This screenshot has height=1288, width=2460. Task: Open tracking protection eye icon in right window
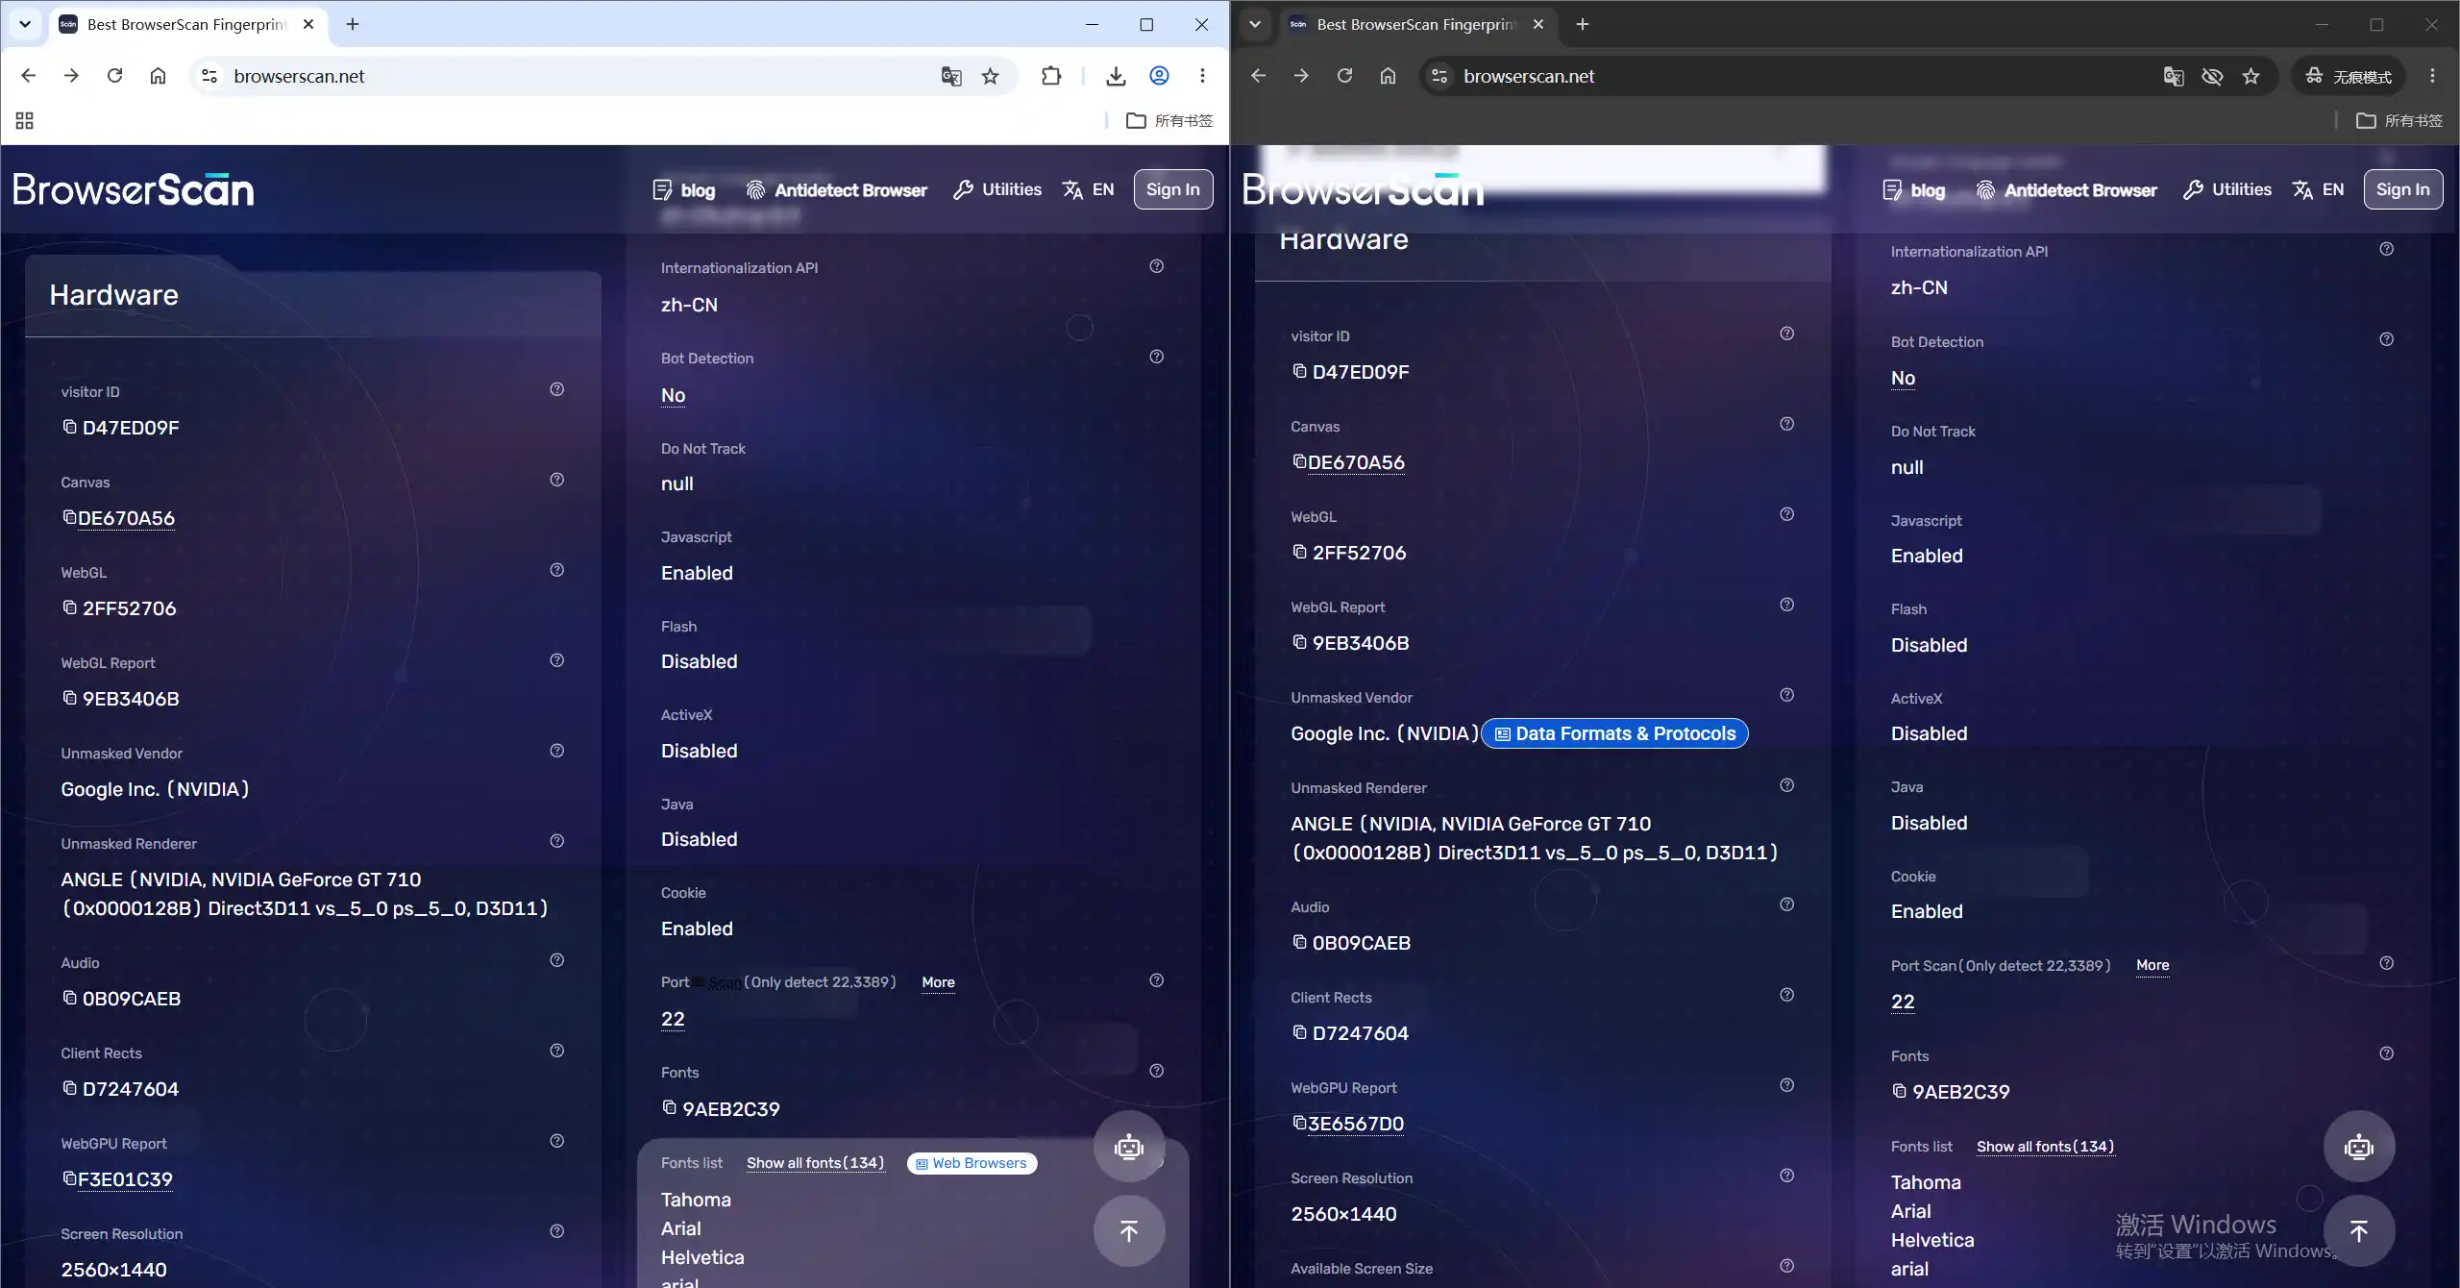pyautogui.click(x=2212, y=76)
